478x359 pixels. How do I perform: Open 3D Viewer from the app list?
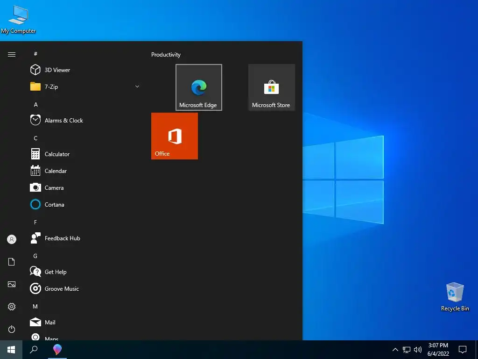[84, 70]
